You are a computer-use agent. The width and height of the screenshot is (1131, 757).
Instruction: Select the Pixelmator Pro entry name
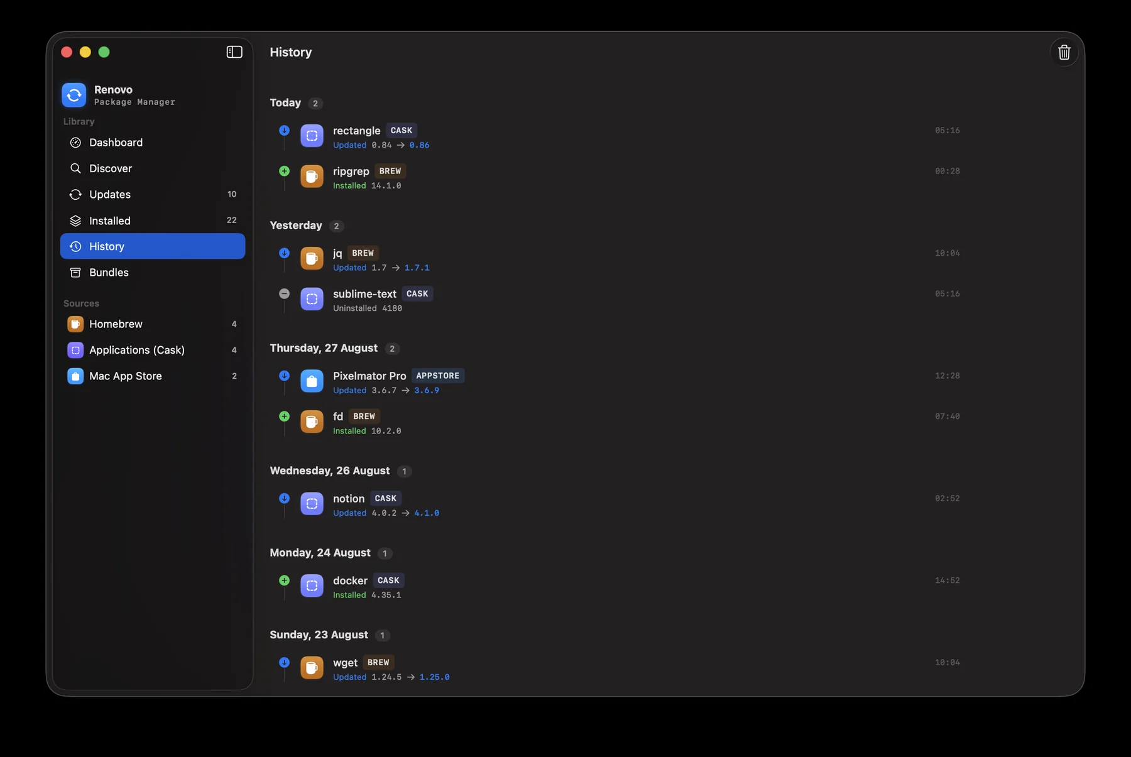[369, 376]
